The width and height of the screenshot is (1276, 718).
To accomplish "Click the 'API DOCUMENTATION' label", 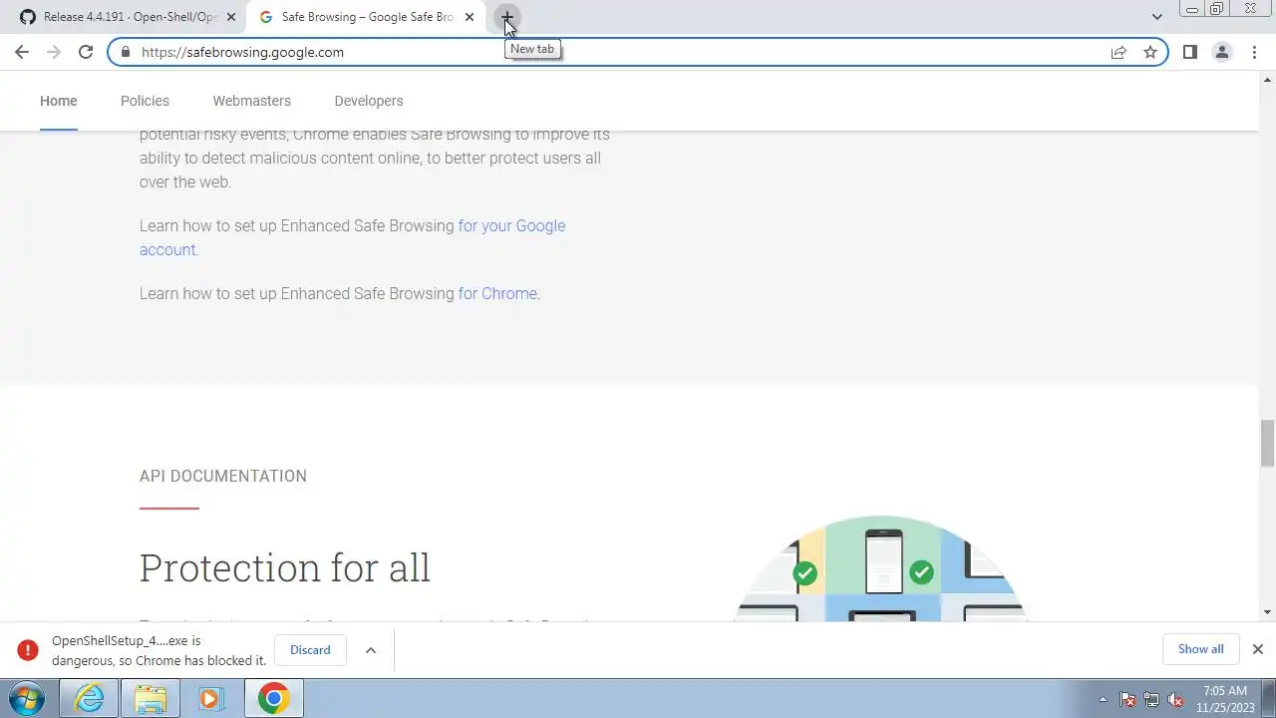I will tap(223, 476).
